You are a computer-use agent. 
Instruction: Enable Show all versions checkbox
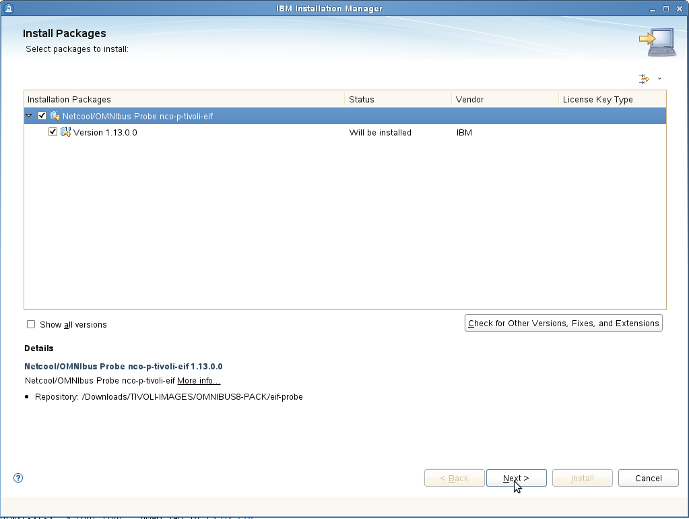point(31,324)
